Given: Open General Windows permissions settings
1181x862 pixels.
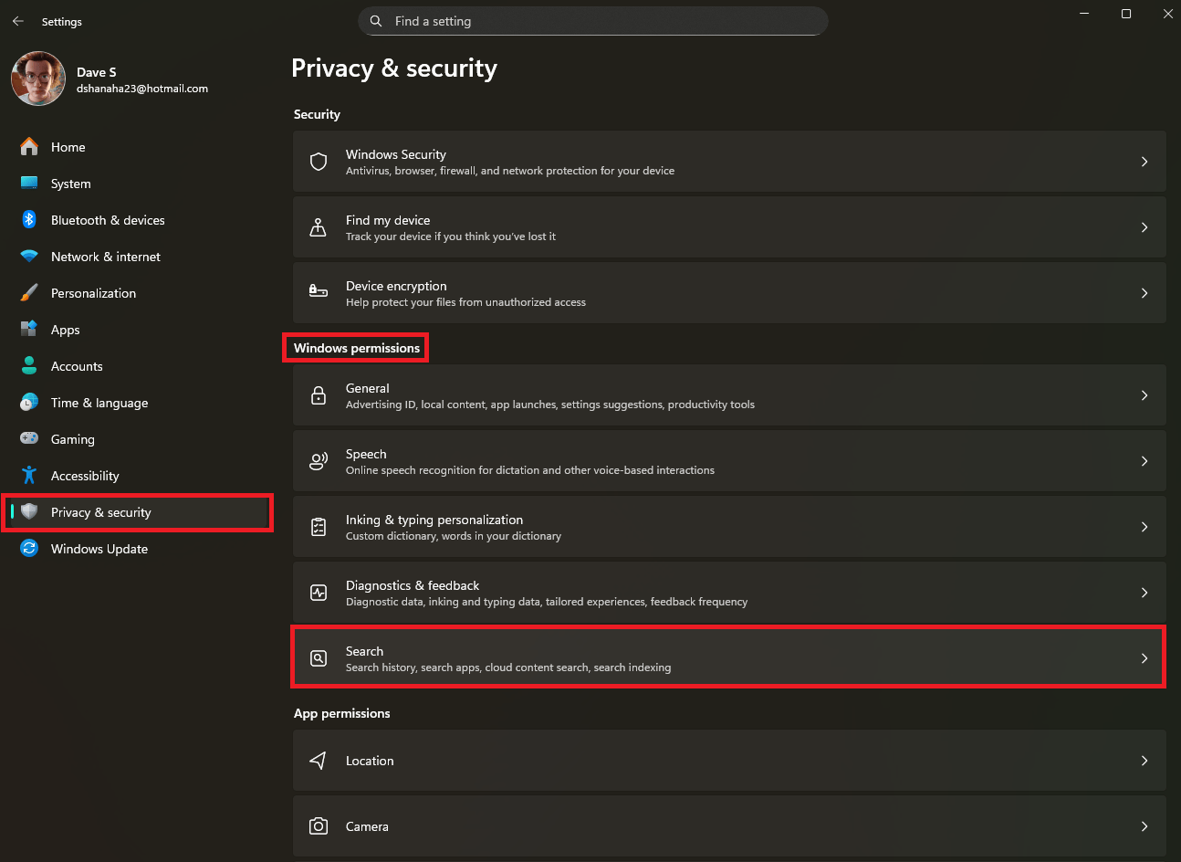Looking at the screenshot, I should pyautogui.click(x=728, y=395).
